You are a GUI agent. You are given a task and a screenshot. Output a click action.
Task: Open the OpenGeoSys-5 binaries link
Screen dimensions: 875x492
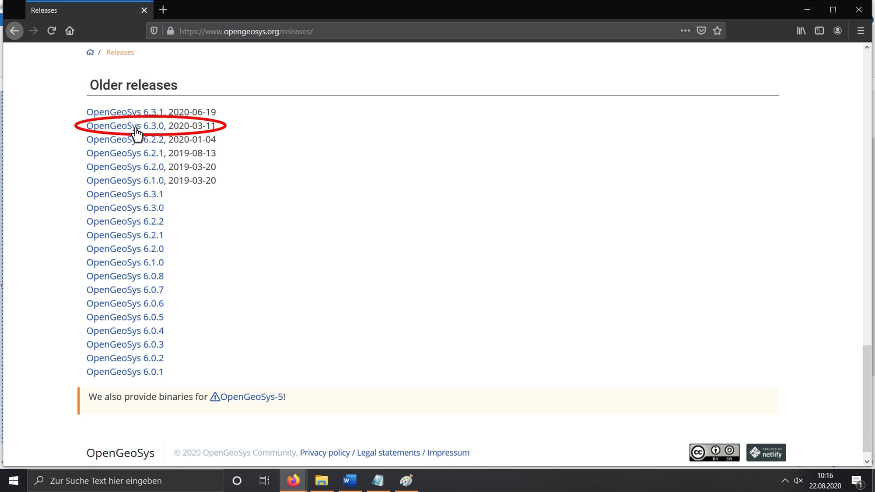point(251,397)
